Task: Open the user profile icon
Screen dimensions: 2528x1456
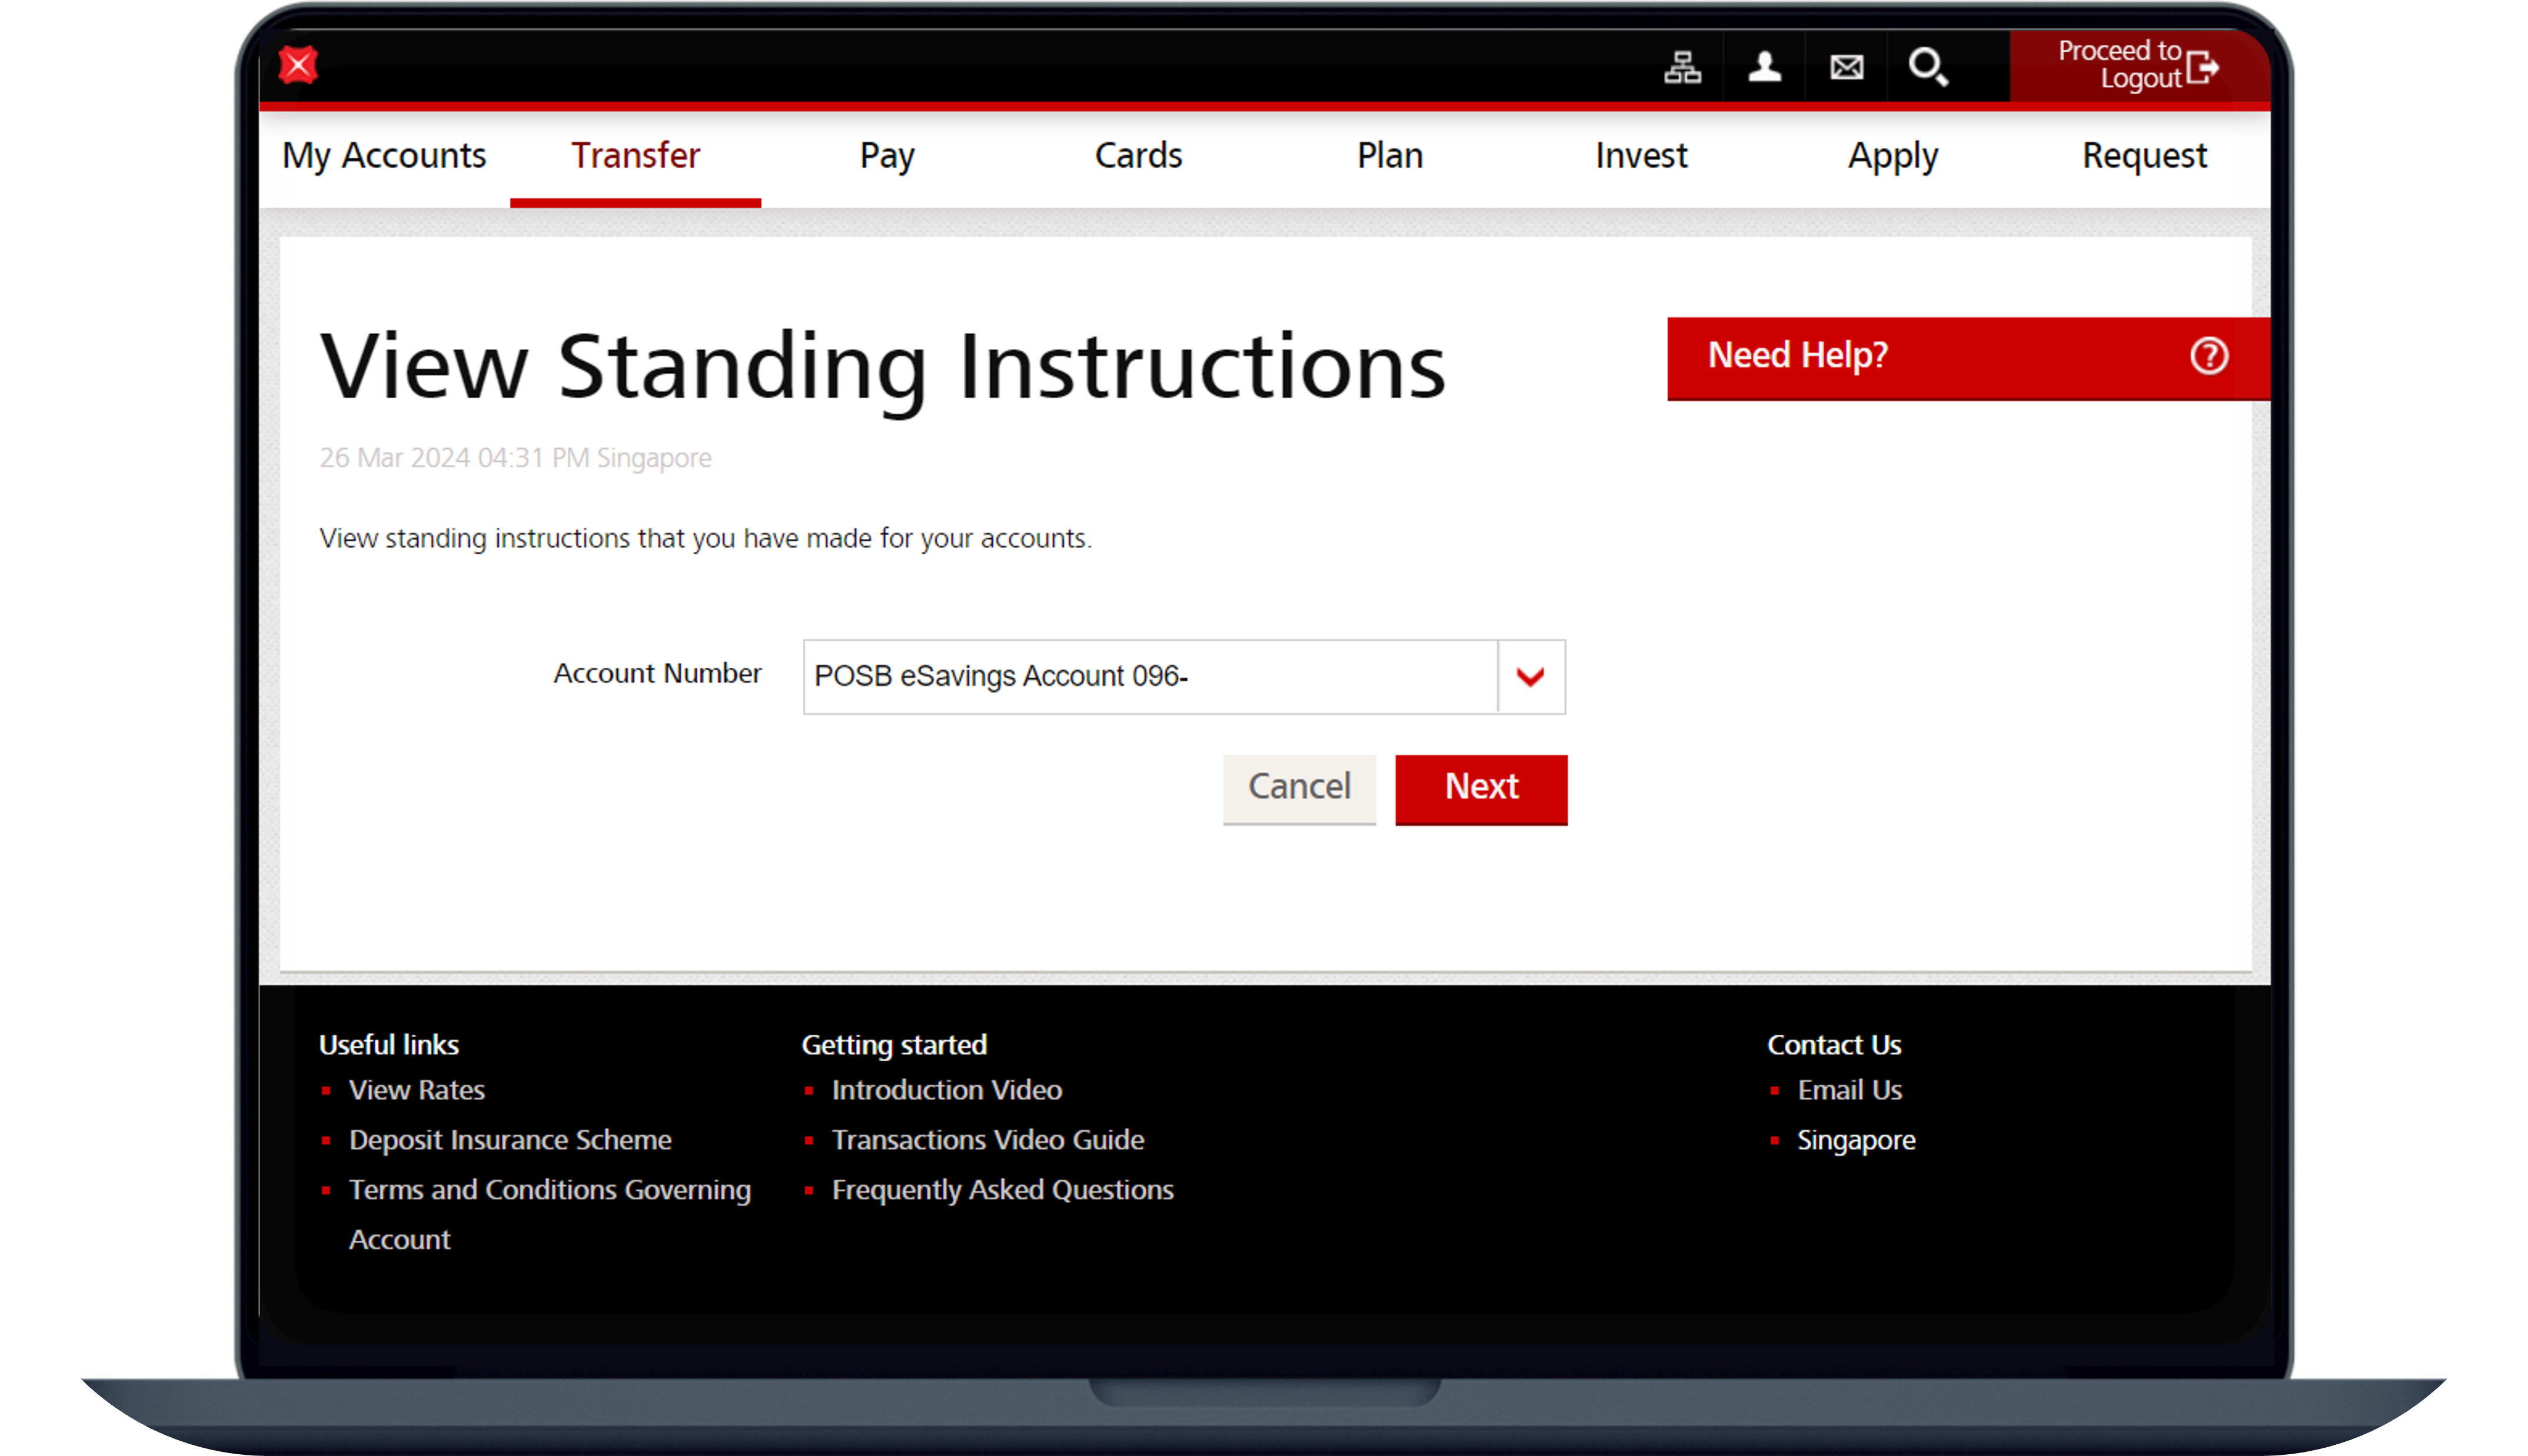Action: pyautogui.click(x=1764, y=67)
